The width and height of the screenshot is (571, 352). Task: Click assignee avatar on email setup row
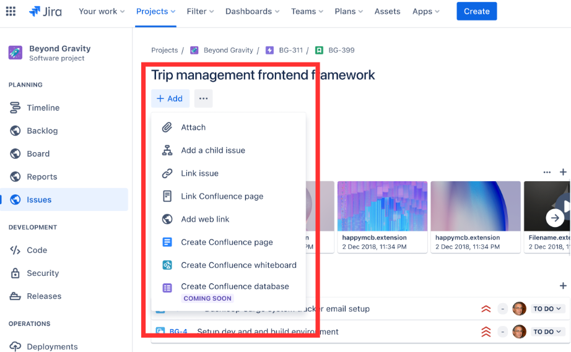click(519, 309)
